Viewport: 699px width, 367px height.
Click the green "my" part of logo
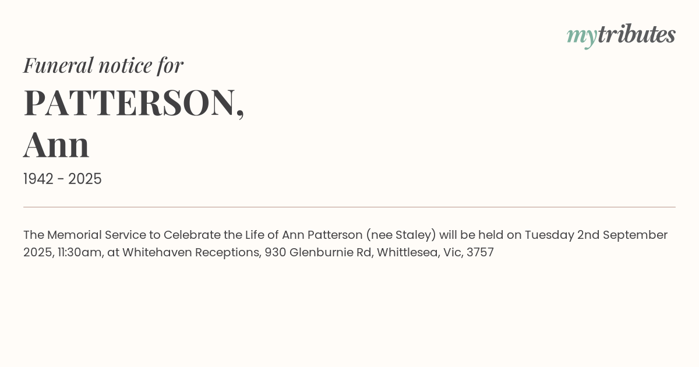(x=581, y=36)
